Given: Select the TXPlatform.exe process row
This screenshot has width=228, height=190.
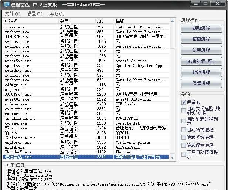Looking at the screenshot, I should [86, 138].
